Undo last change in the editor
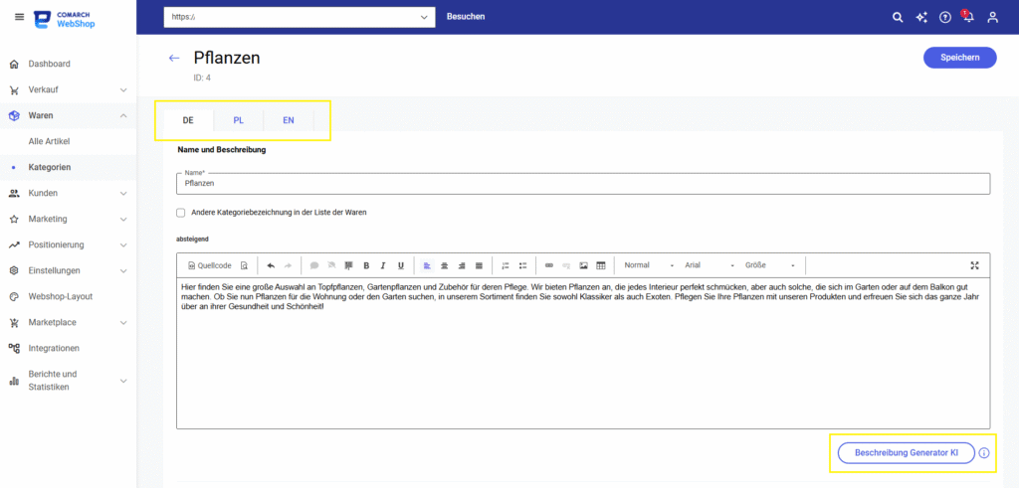The image size is (1019, 488). (x=271, y=265)
